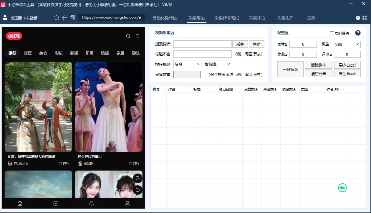
Task: Click the 标题不含 input field
Action: 202,54
